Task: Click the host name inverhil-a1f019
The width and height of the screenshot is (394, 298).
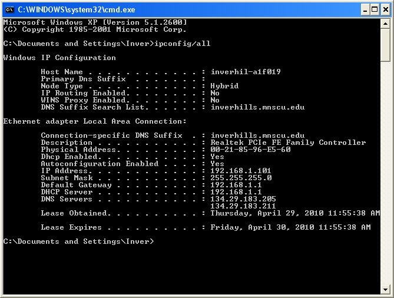Action: (x=246, y=72)
